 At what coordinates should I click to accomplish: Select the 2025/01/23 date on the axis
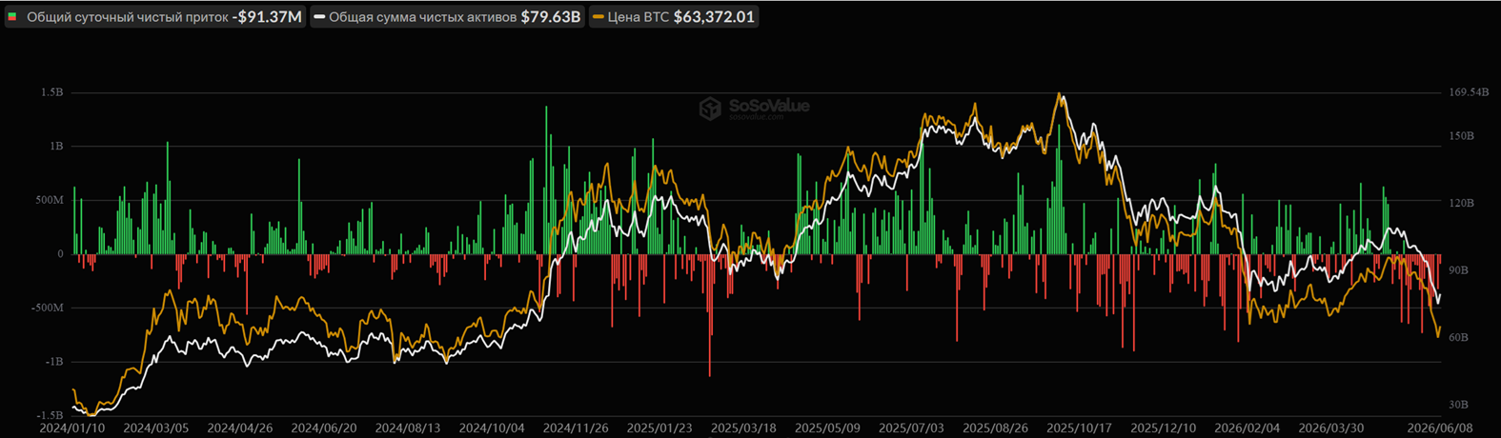(659, 428)
